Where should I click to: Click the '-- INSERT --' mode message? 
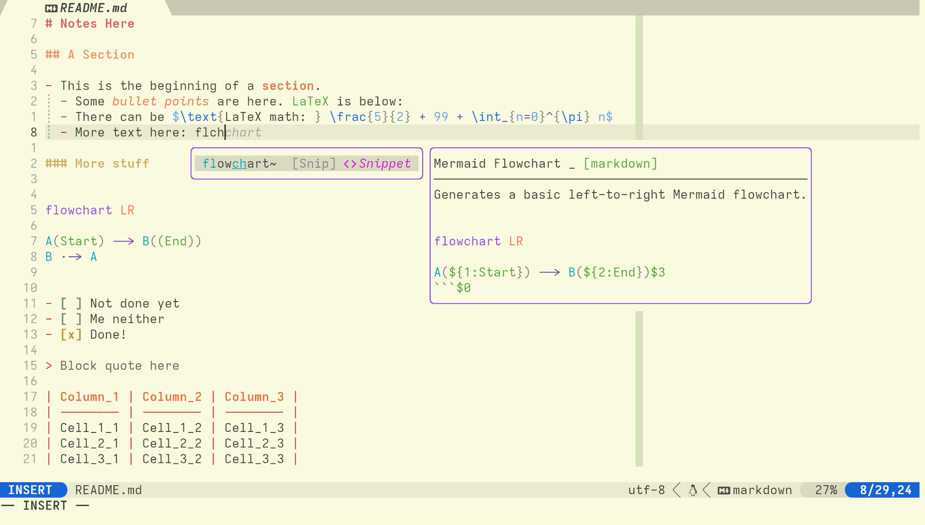point(45,506)
